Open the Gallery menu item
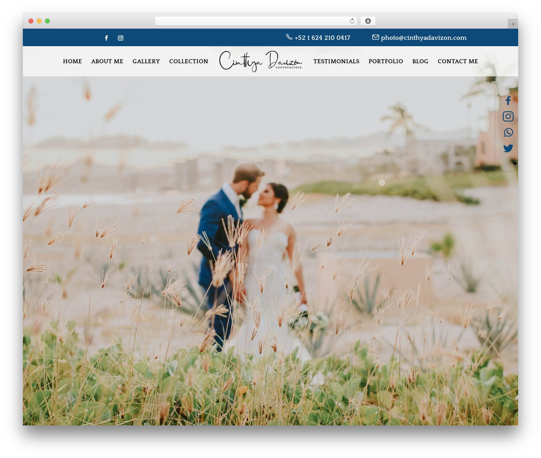 click(146, 61)
